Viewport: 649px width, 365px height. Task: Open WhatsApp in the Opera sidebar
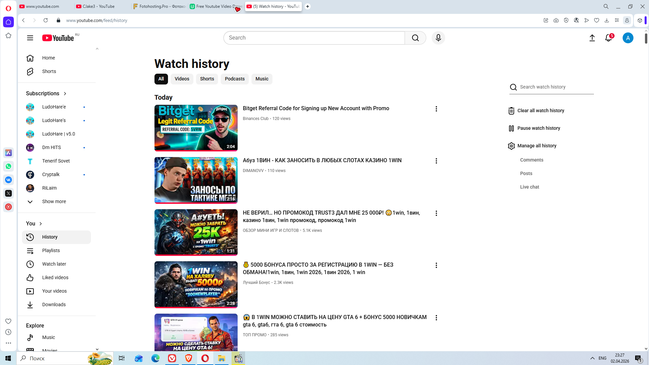(x=8, y=166)
